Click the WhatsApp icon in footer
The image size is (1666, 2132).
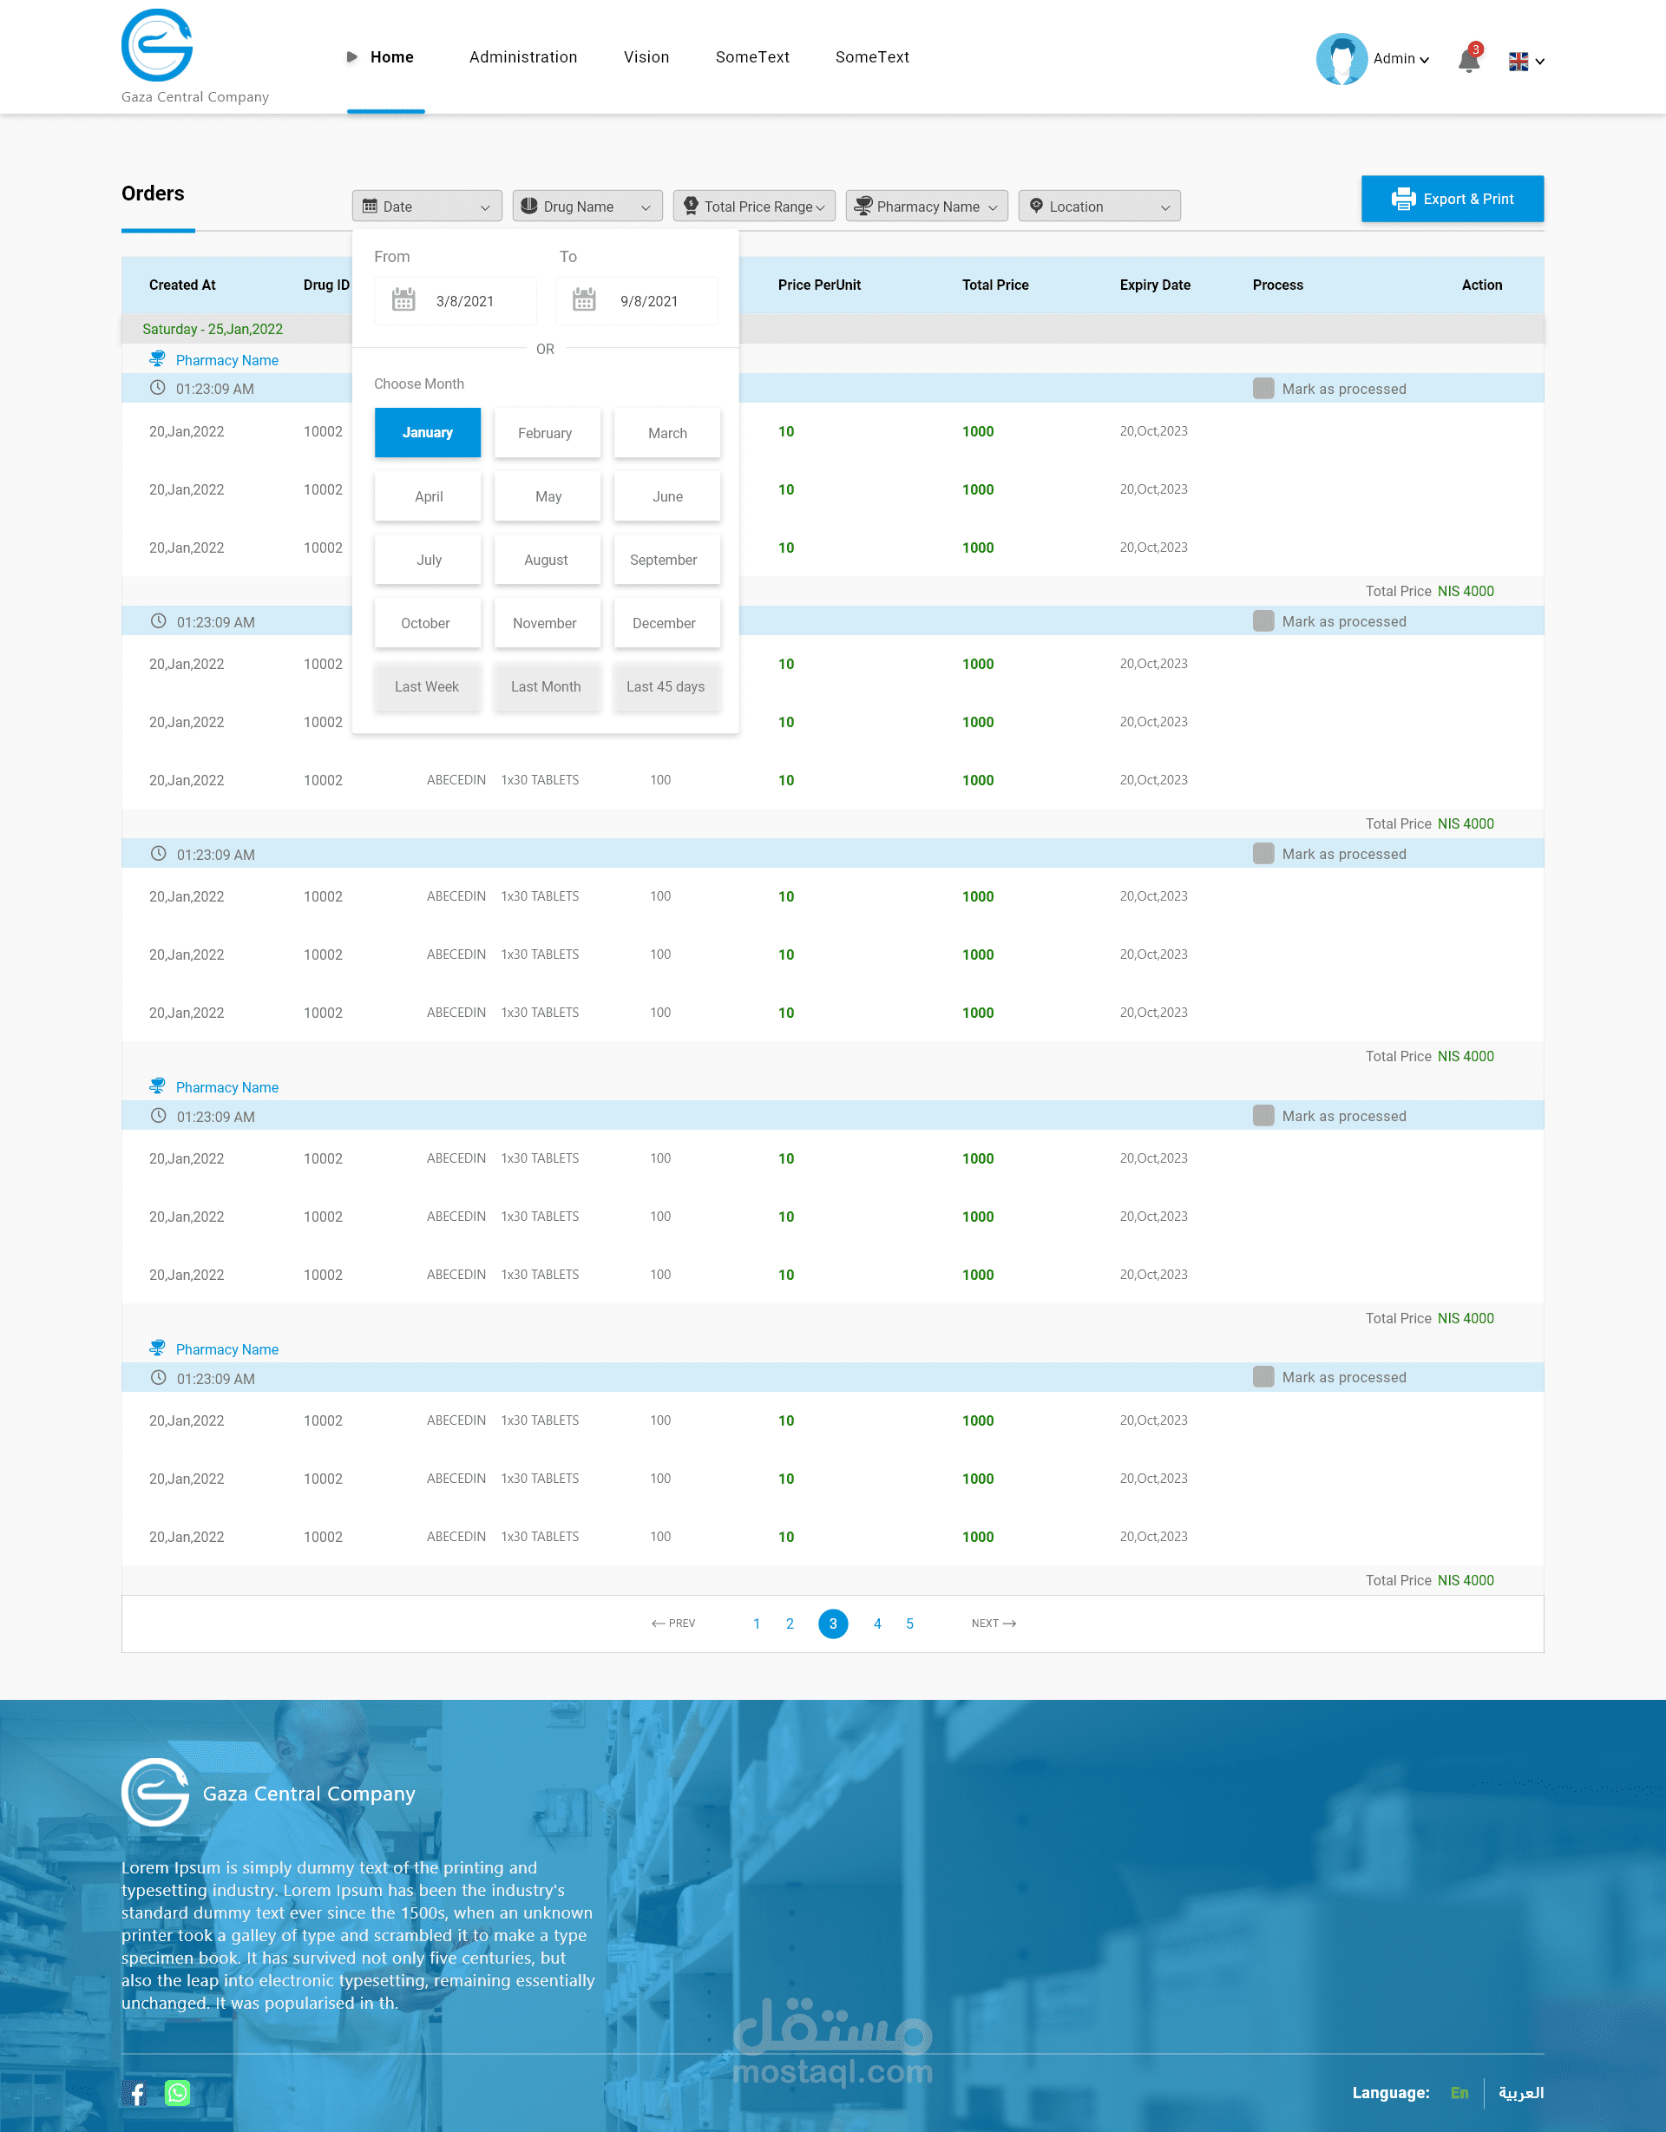[x=178, y=2092]
